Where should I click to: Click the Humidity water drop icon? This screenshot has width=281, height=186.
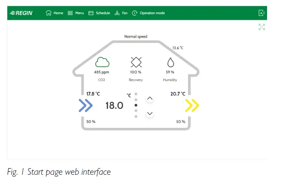pyautogui.click(x=171, y=62)
